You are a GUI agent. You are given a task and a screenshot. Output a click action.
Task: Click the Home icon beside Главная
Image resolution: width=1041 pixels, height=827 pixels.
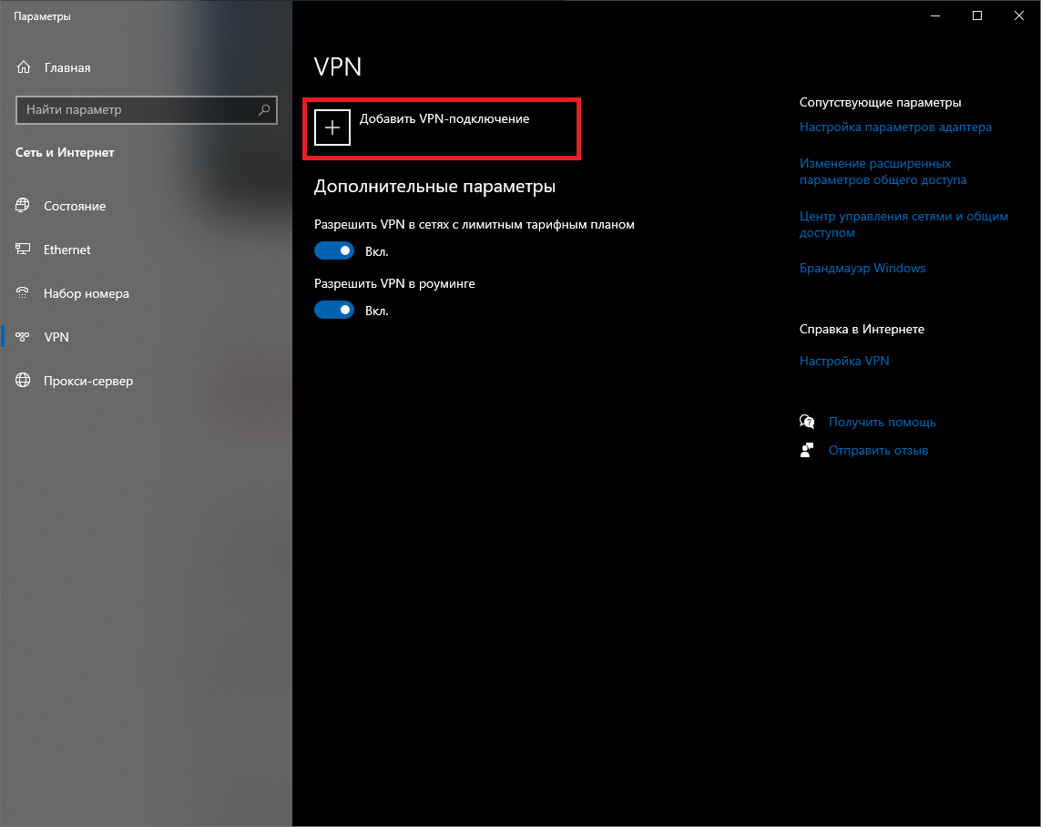pyautogui.click(x=24, y=67)
